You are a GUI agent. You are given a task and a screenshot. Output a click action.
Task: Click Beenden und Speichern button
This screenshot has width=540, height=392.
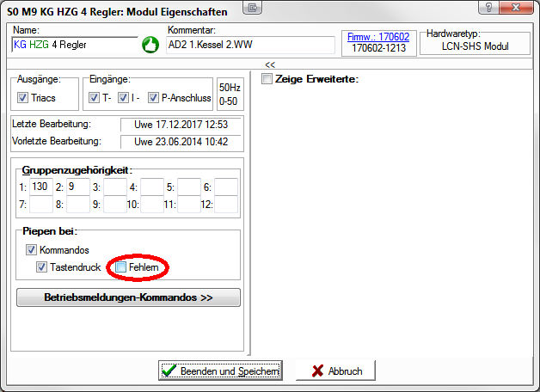point(221,371)
